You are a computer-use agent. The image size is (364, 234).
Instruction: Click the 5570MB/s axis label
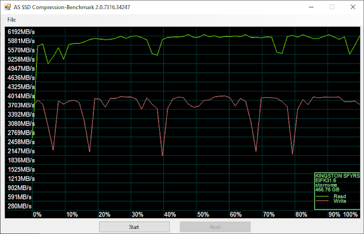(21, 50)
